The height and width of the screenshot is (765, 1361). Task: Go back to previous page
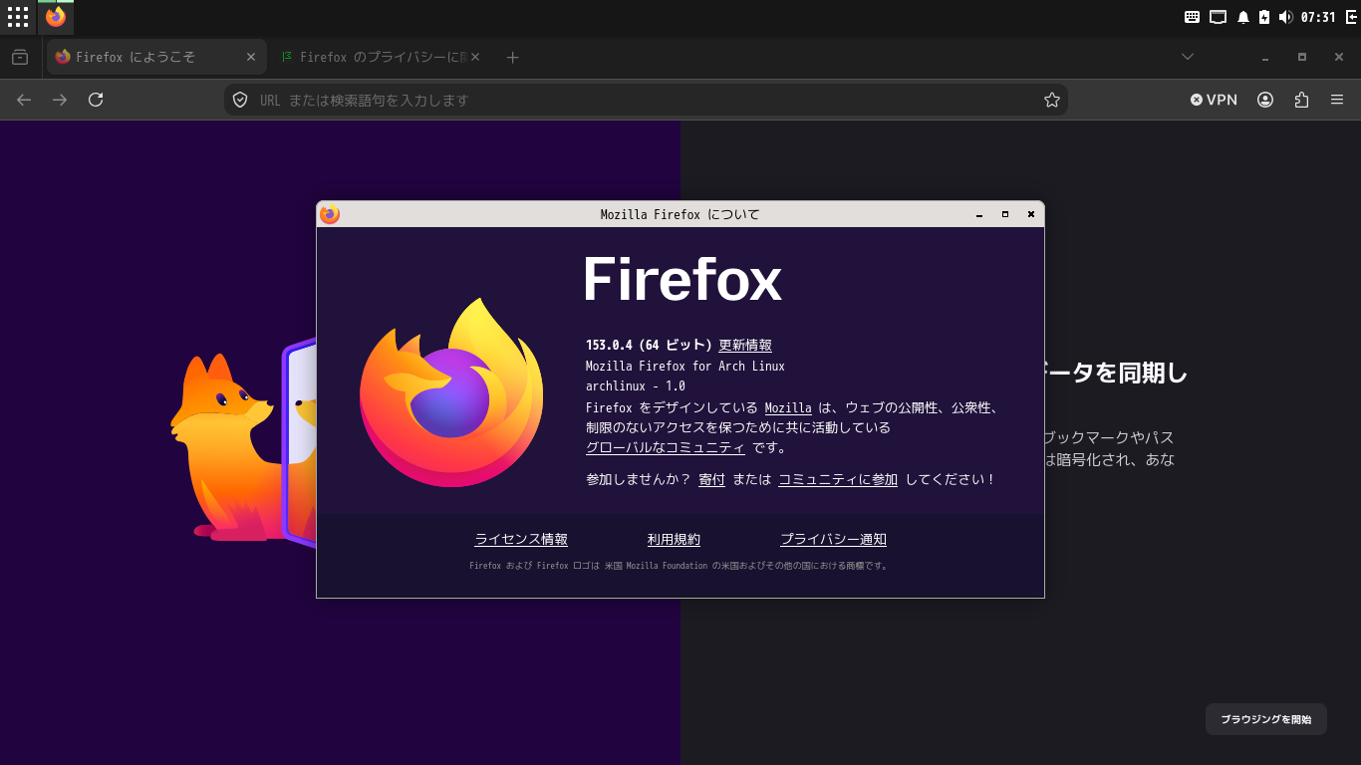click(x=24, y=100)
